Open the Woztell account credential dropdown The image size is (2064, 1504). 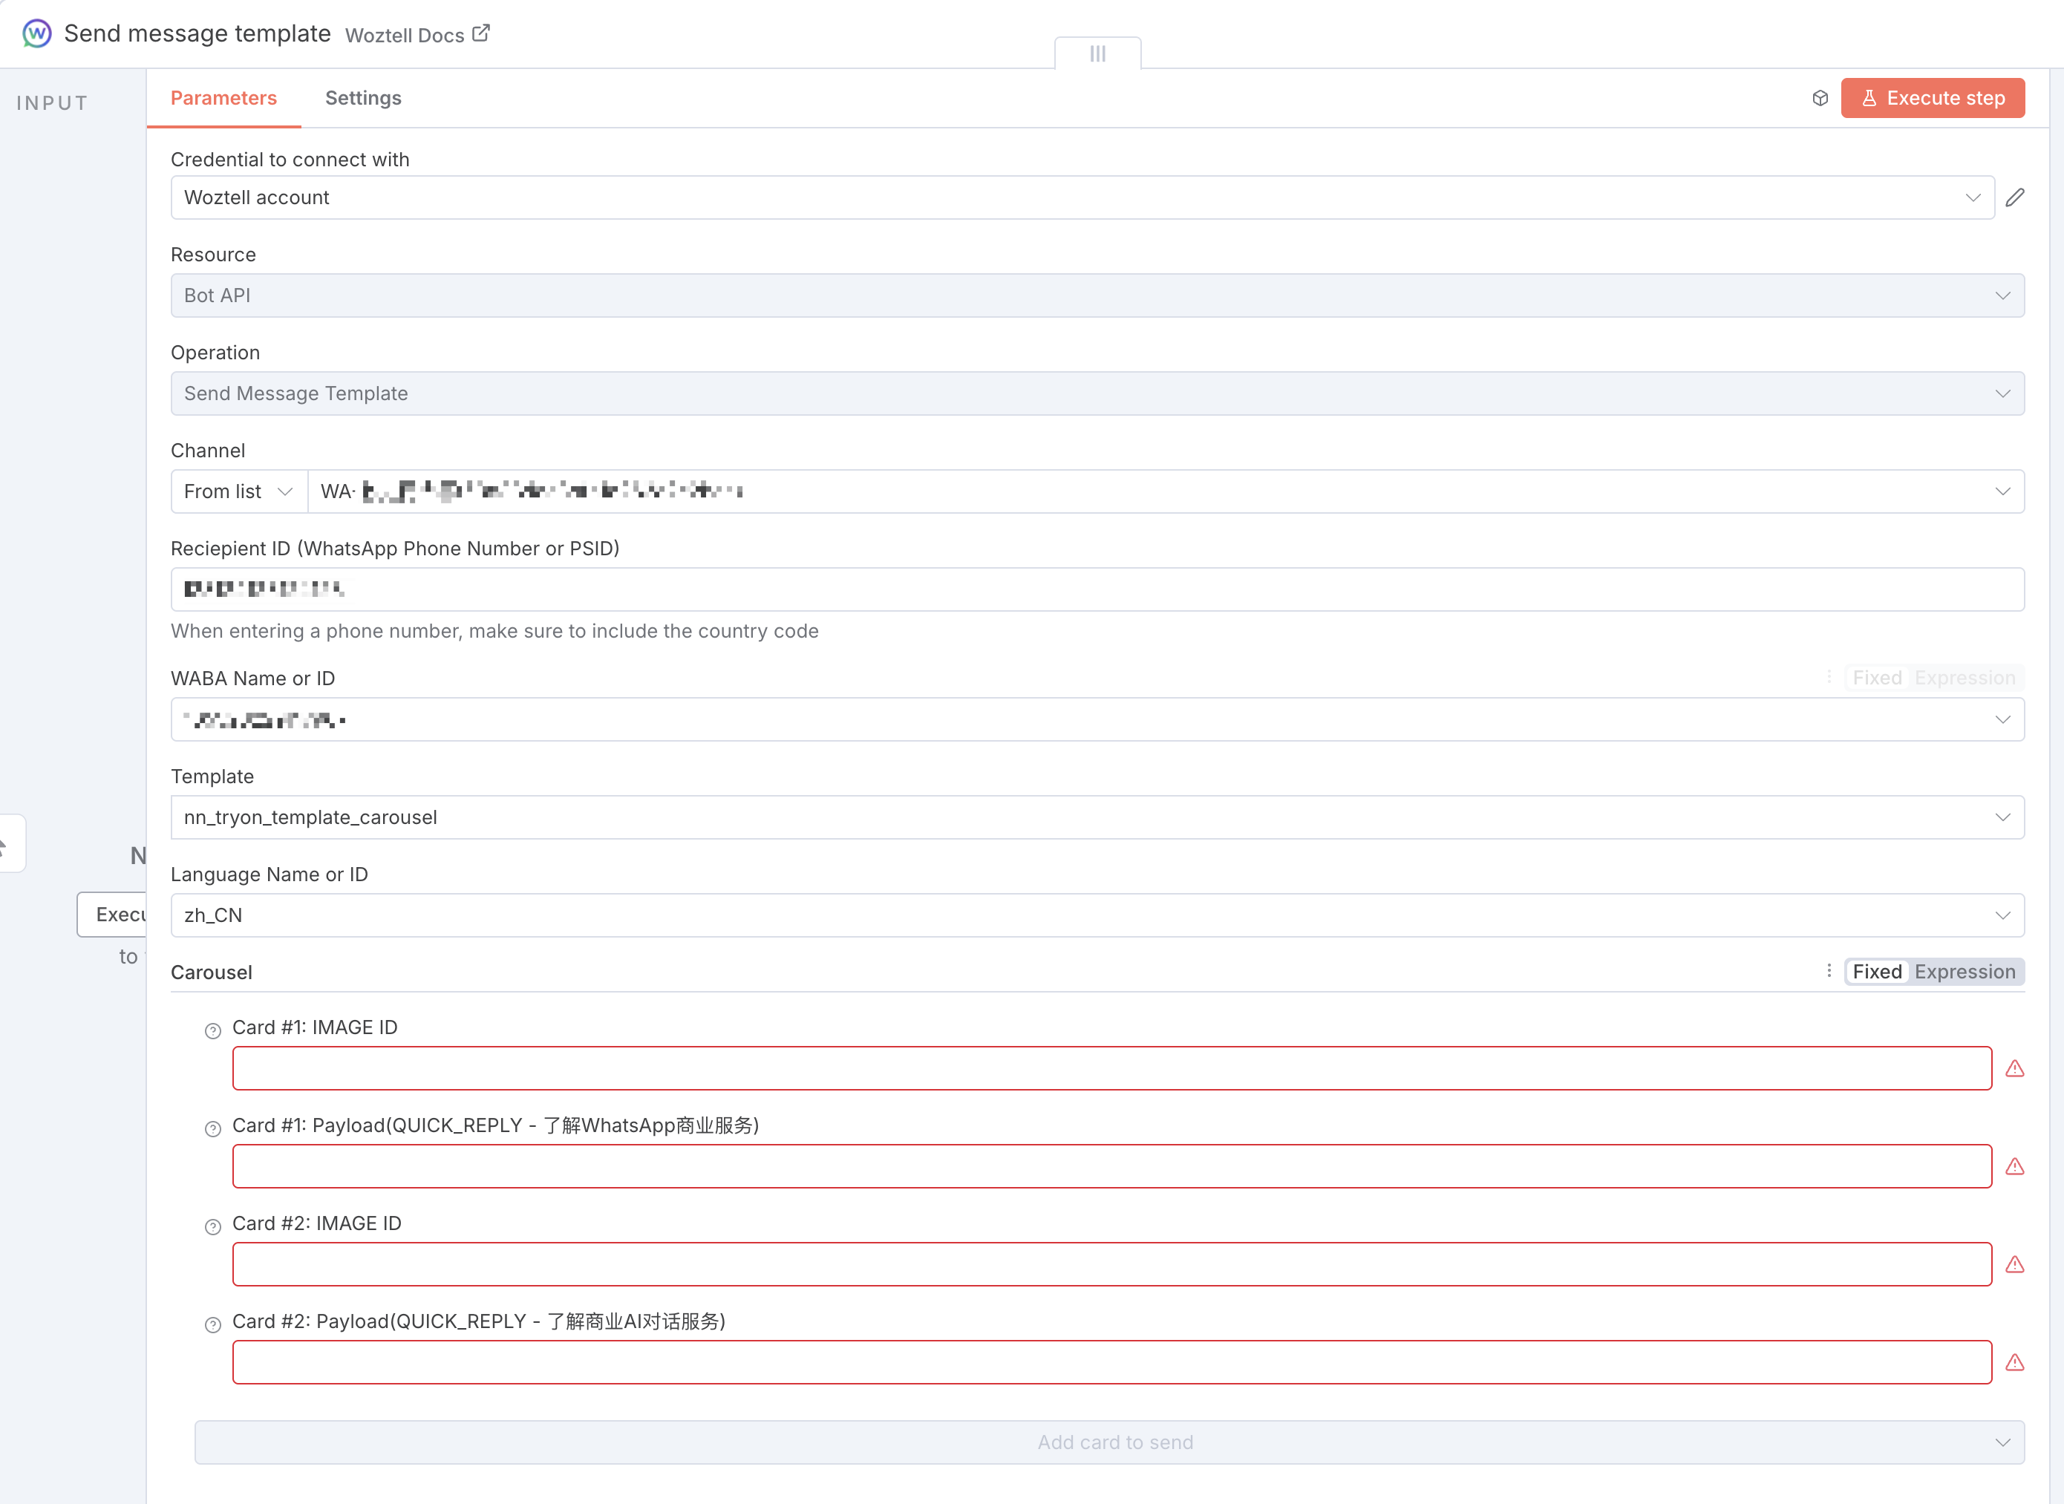click(1082, 197)
